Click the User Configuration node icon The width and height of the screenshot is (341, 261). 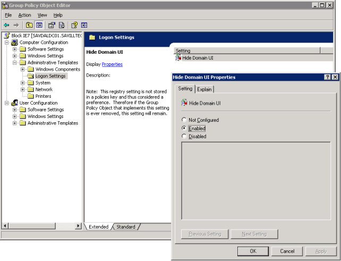14,103
